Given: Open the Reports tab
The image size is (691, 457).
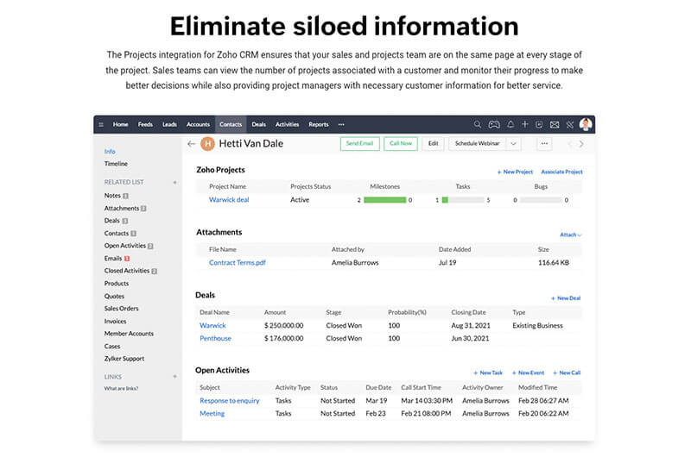Looking at the screenshot, I should 318,124.
